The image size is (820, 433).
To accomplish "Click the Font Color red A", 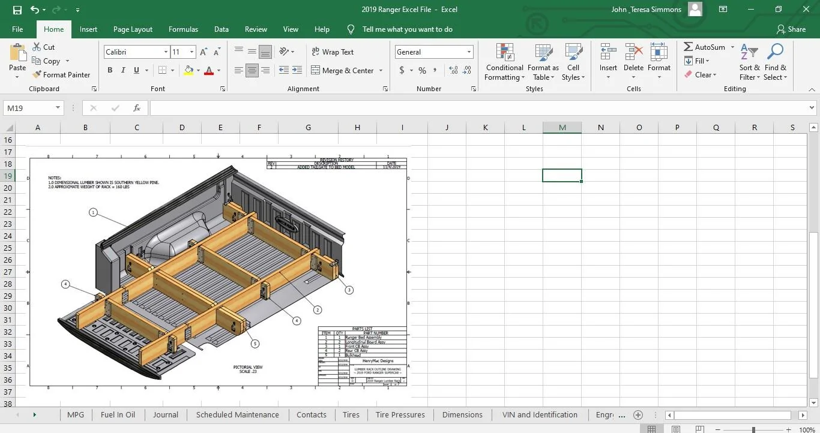I will tap(209, 70).
